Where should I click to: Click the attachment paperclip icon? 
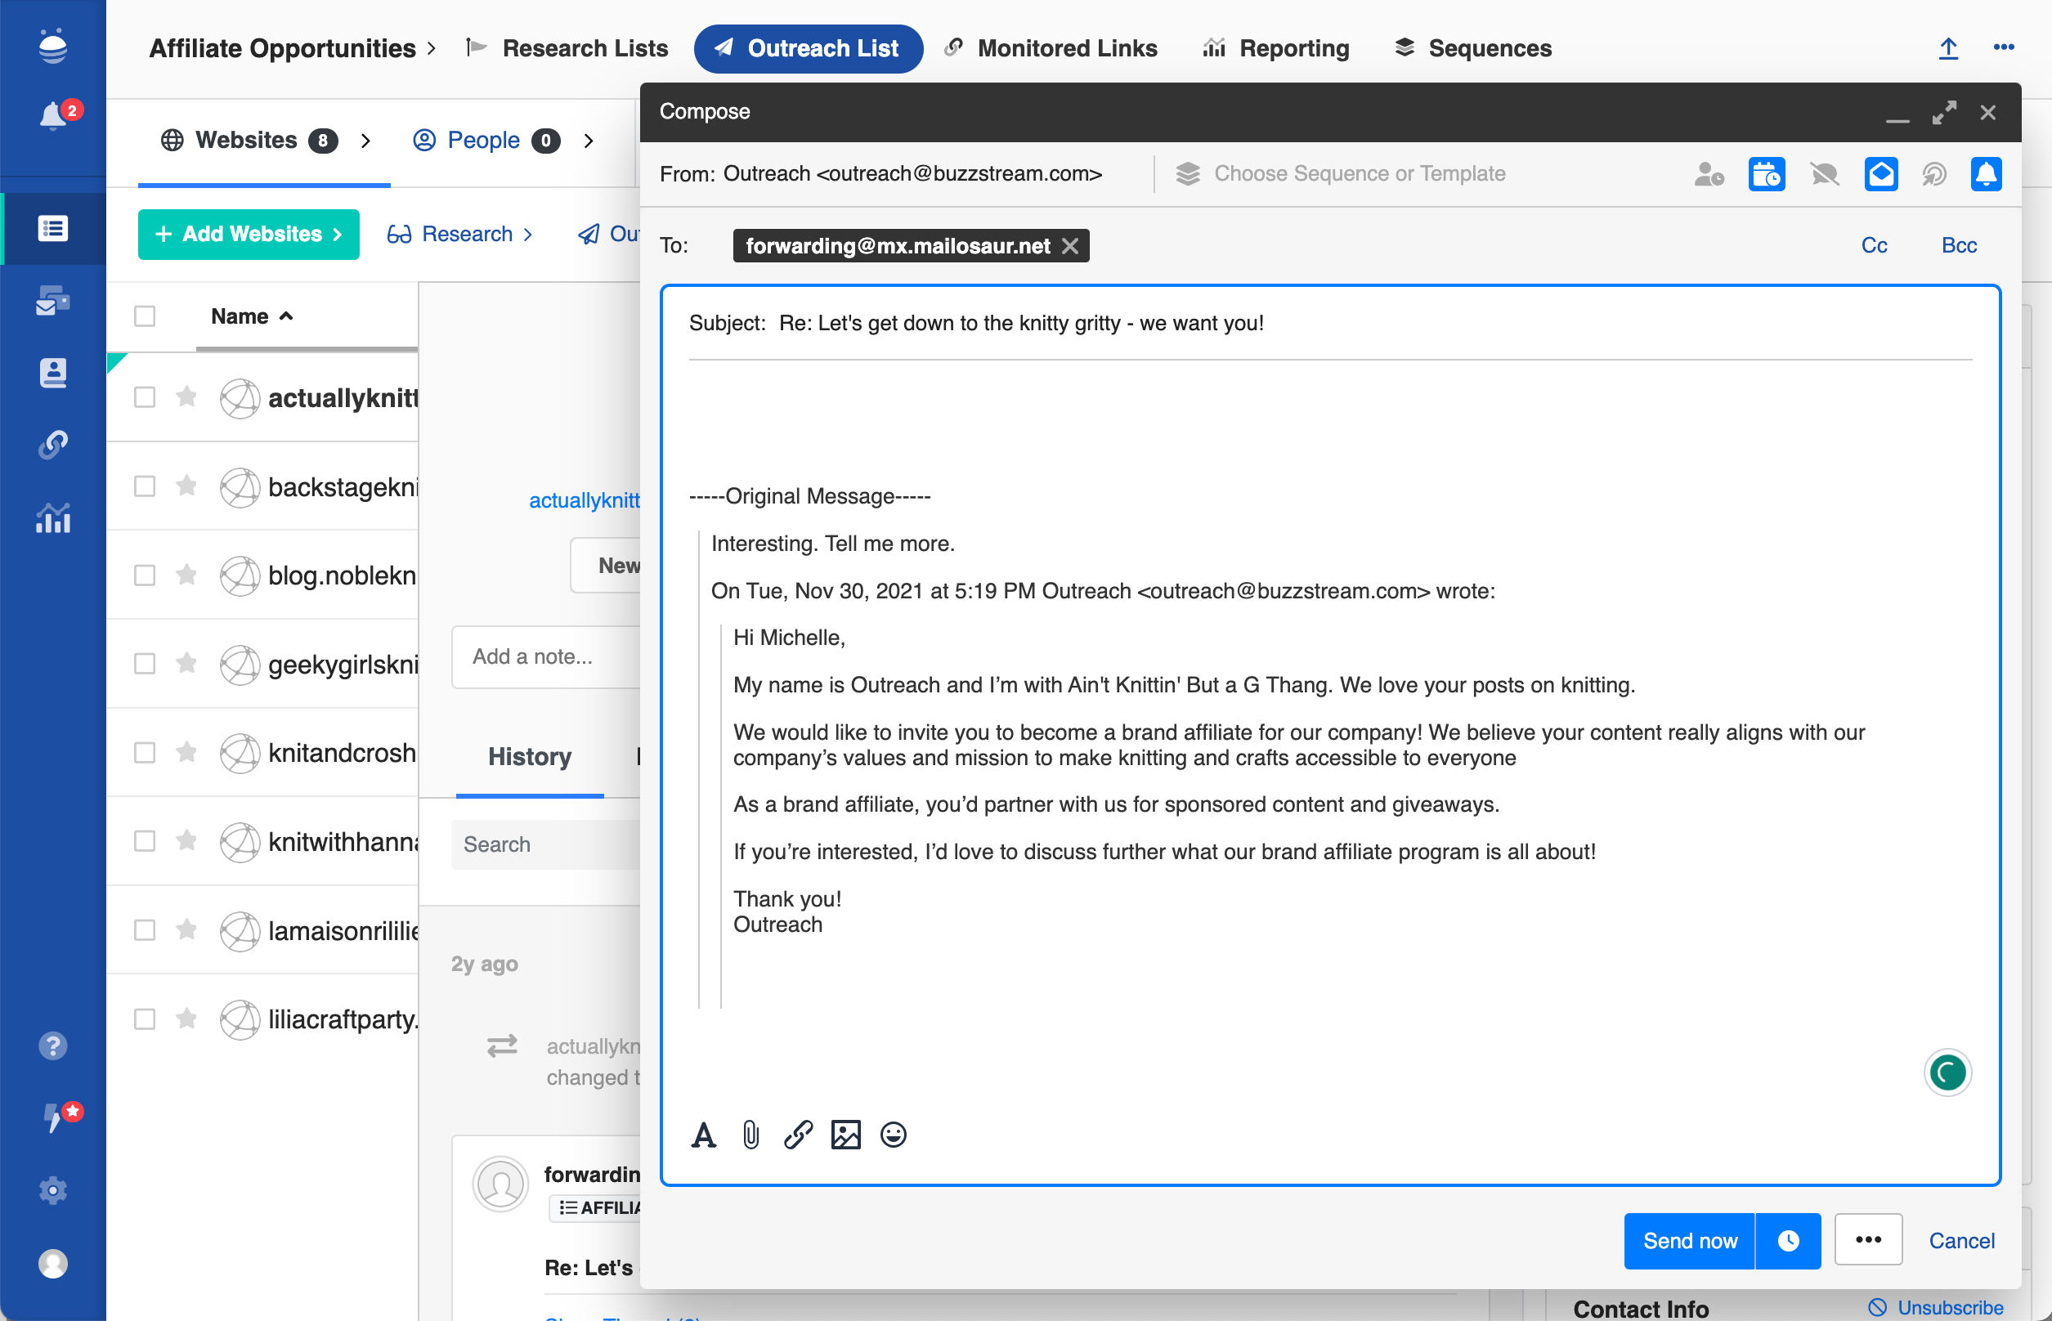[x=750, y=1135]
